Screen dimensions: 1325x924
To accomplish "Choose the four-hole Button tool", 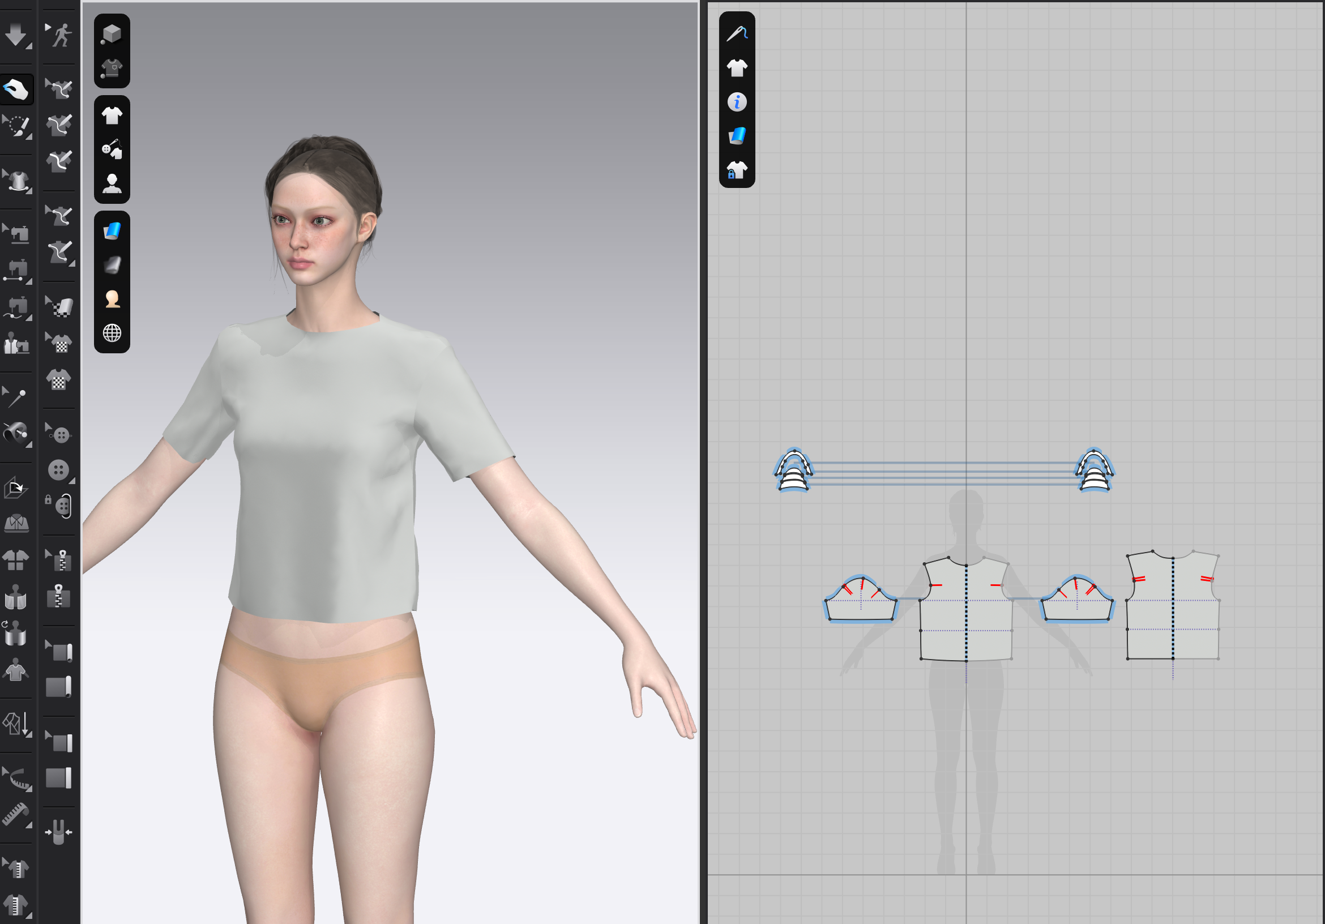I will 58,470.
